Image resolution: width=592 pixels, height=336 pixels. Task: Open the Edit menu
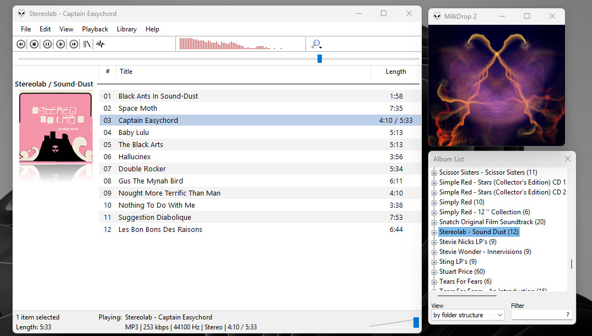click(x=45, y=29)
